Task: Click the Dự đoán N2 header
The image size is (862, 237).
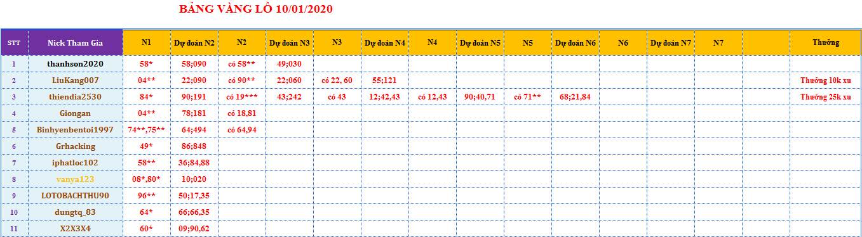Action: click(194, 42)
